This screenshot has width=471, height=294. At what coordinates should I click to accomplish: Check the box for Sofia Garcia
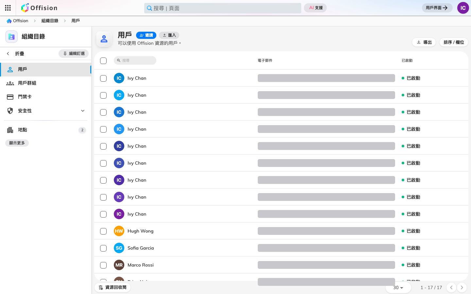(x=103, y=248)
